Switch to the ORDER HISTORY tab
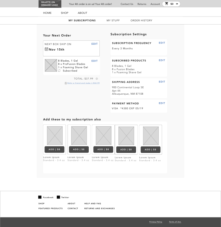 [142, 21]
